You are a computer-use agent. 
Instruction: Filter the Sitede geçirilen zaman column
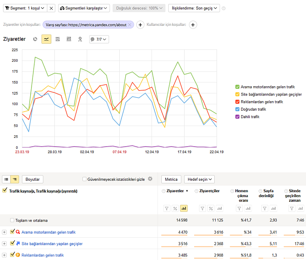292,208
